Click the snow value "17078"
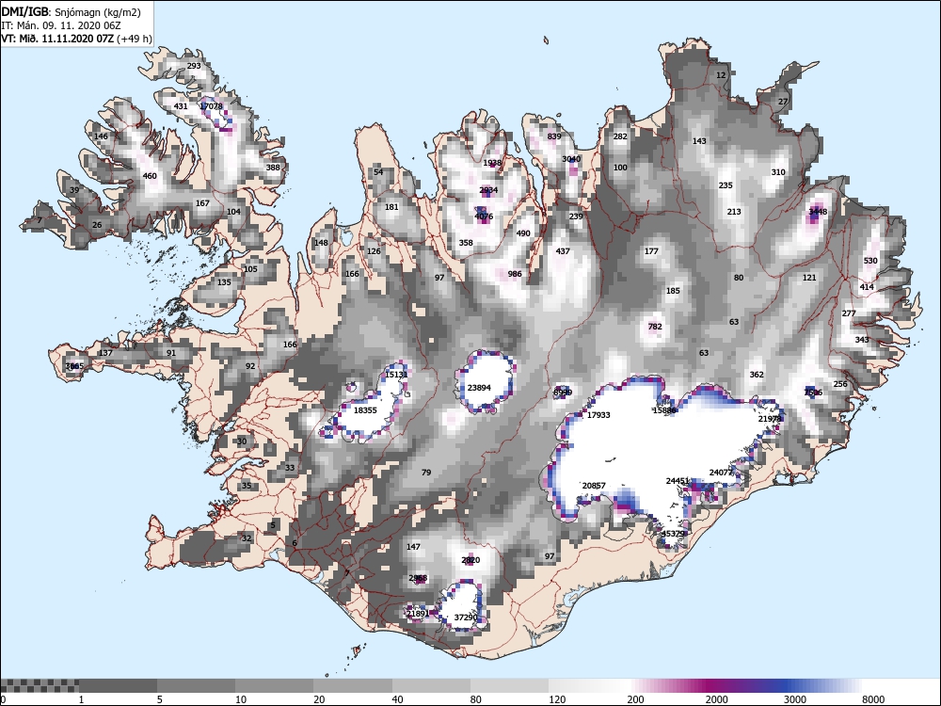 [211, 106]
